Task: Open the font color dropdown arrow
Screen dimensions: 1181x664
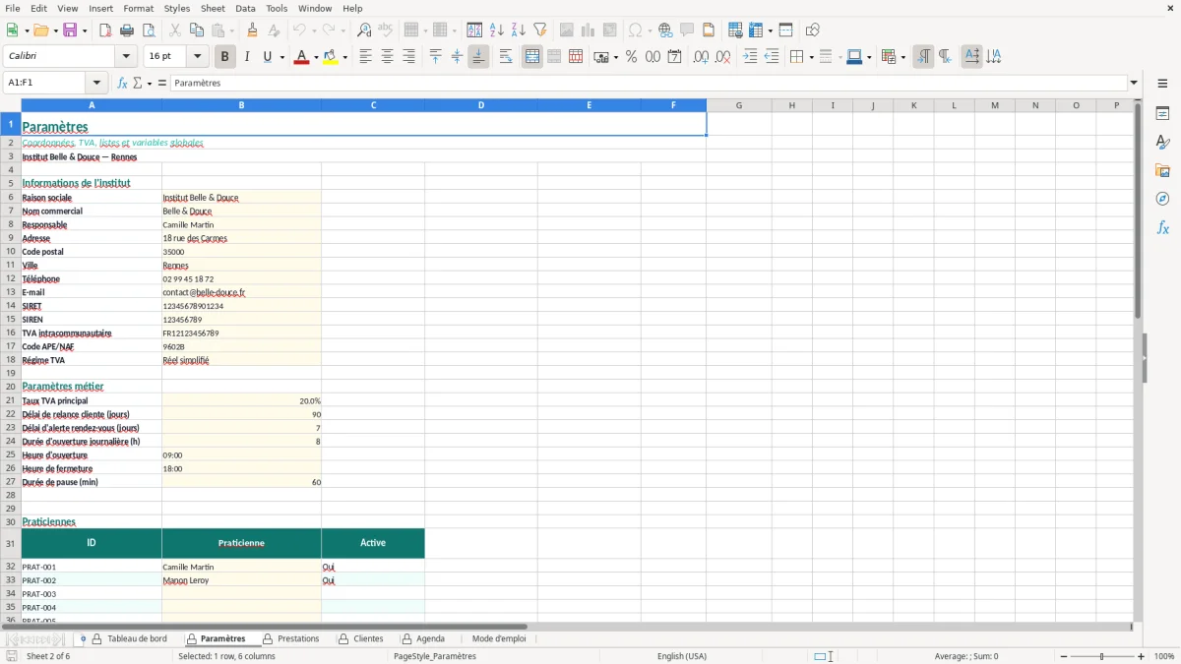Action: (315, 57)
